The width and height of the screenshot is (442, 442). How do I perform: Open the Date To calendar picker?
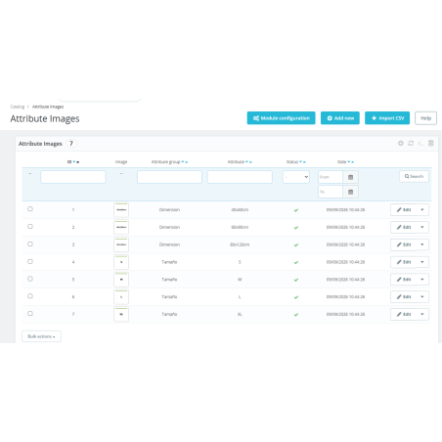coord(350,192)
